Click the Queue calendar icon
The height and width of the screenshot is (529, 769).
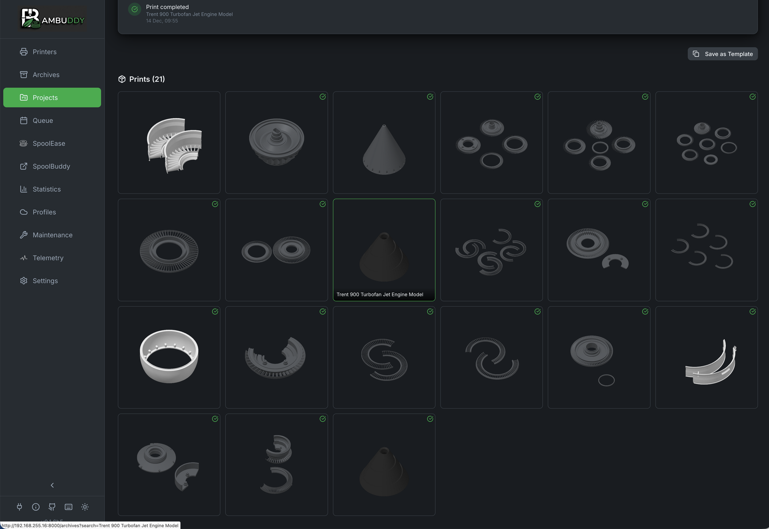24,120
